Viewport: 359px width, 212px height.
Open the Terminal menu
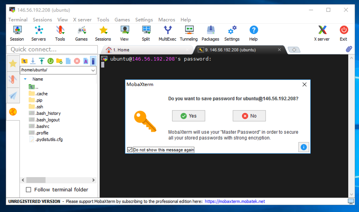click(18, 20)
